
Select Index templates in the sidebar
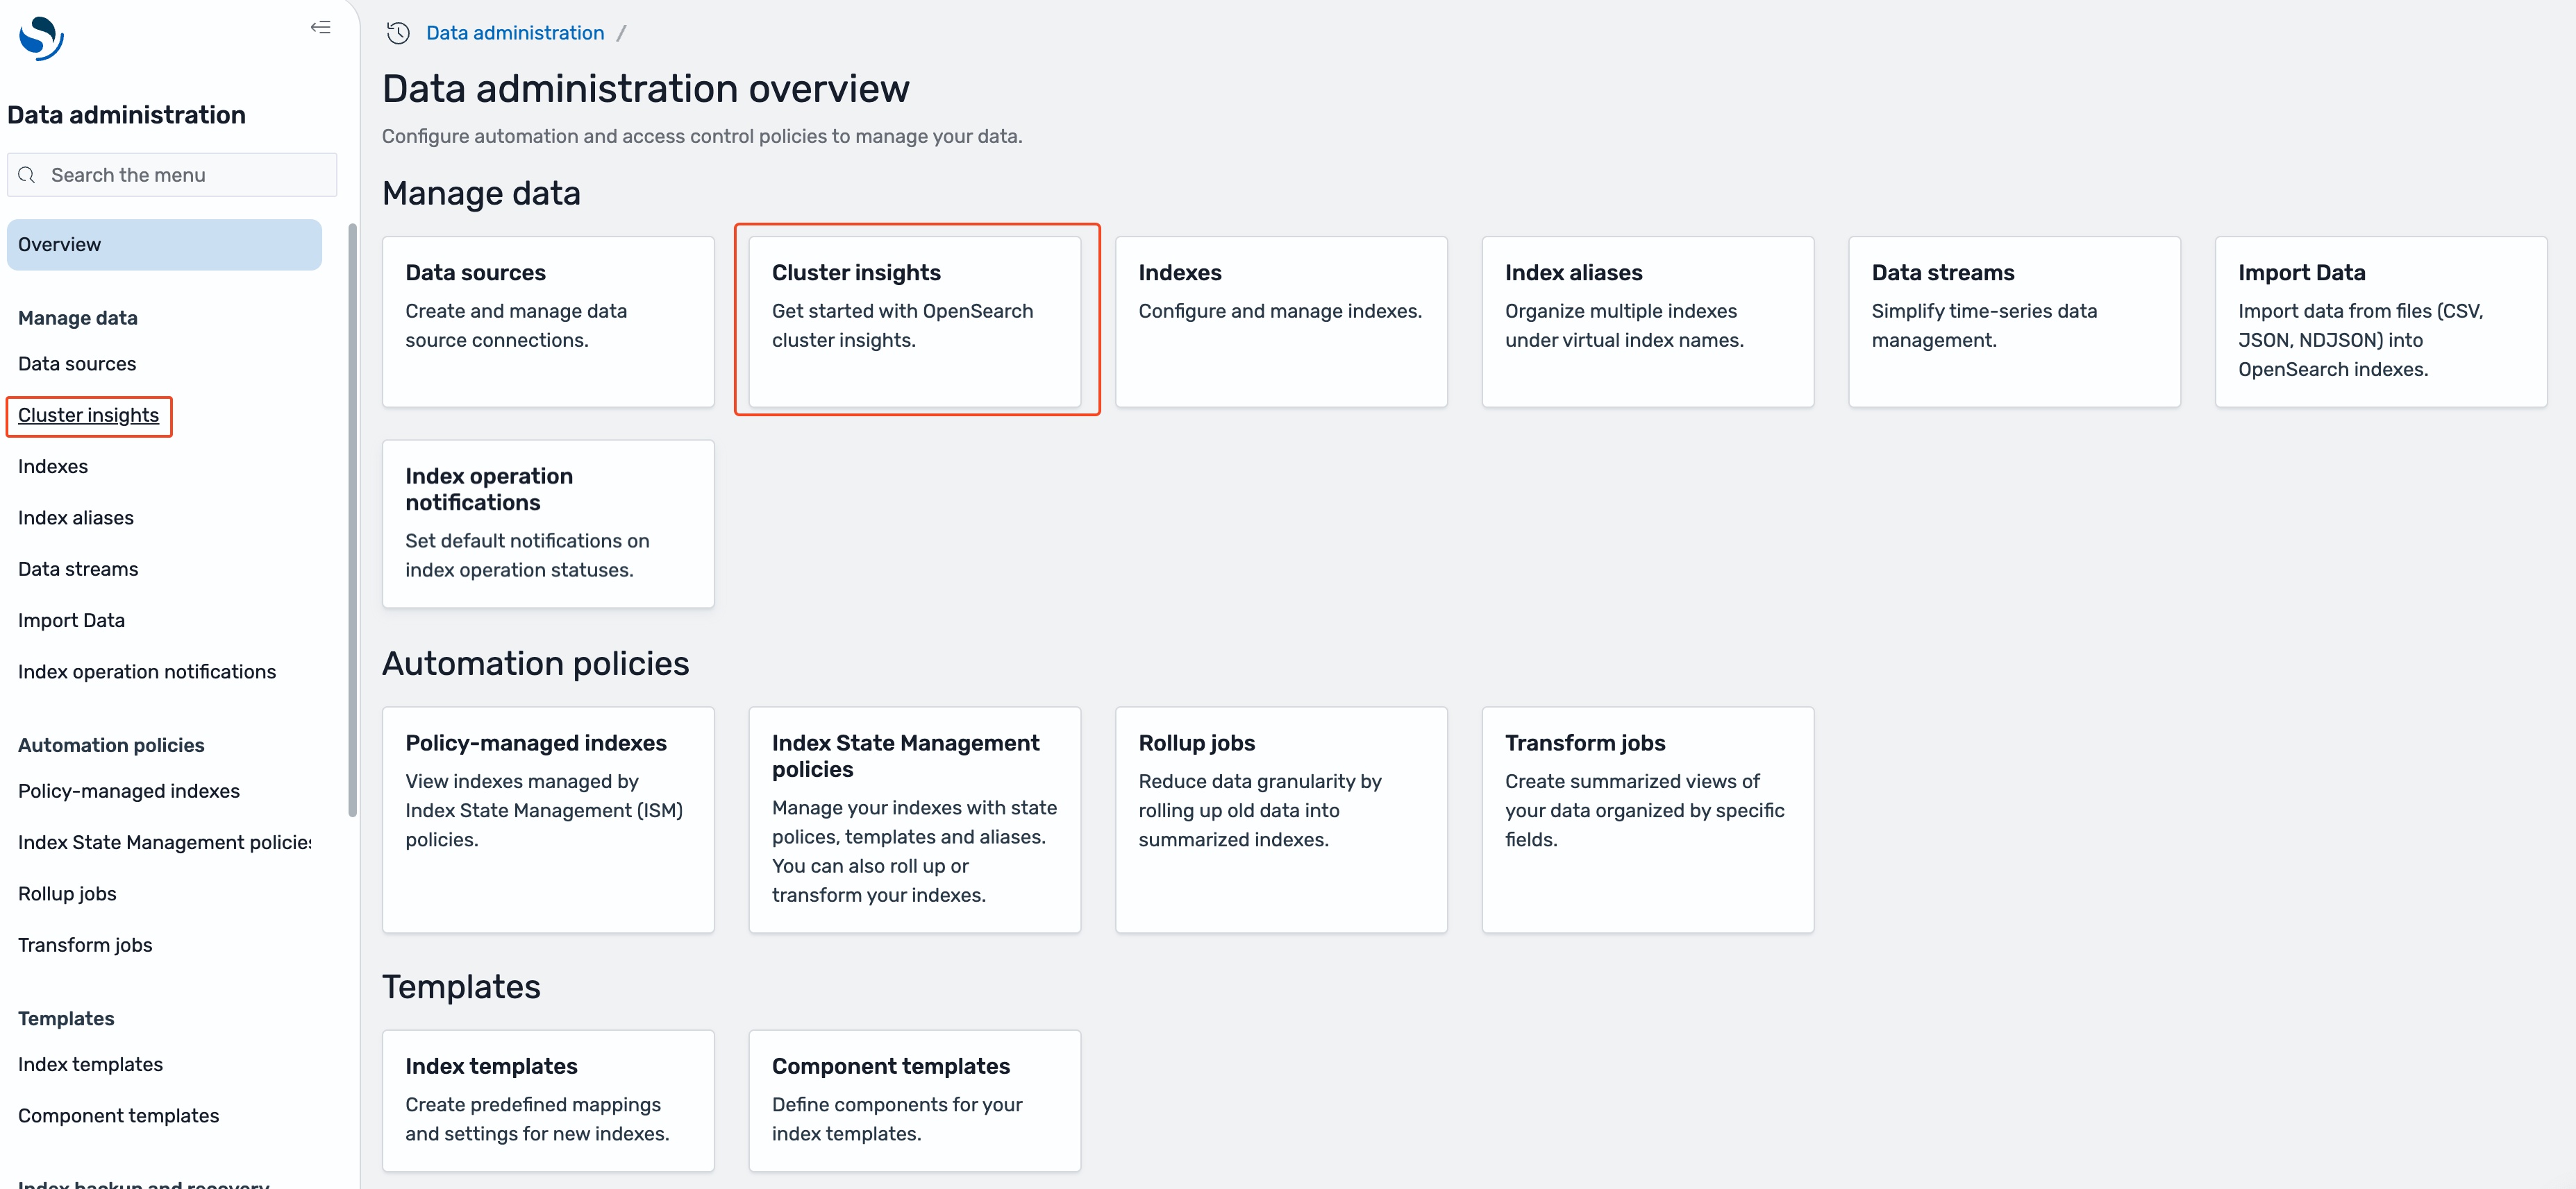pyautogui.click(x=90, y=1065)
